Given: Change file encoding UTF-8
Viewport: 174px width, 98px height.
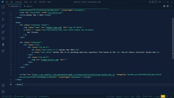Looking at the screenshot, I should point(126,96).
